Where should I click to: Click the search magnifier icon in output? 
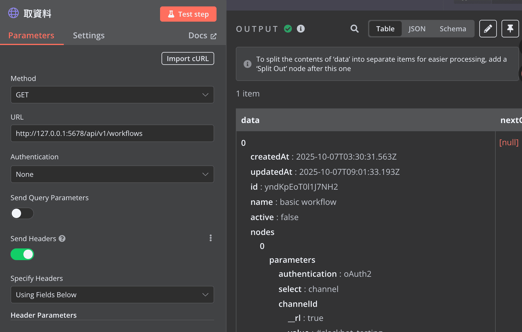coord(354,29)
